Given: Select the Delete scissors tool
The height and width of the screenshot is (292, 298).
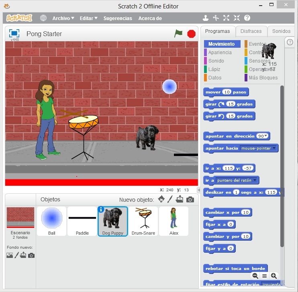Looking at the screenshot, I should click(x=216, y=18).
